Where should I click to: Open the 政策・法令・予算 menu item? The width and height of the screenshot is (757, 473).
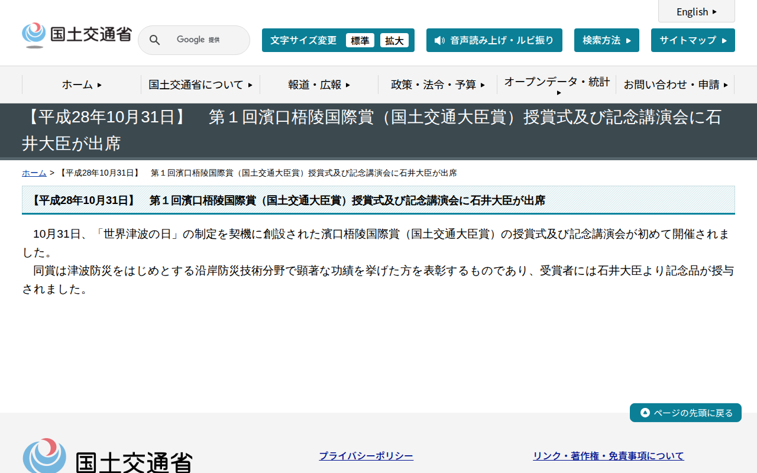pos(436,85)
